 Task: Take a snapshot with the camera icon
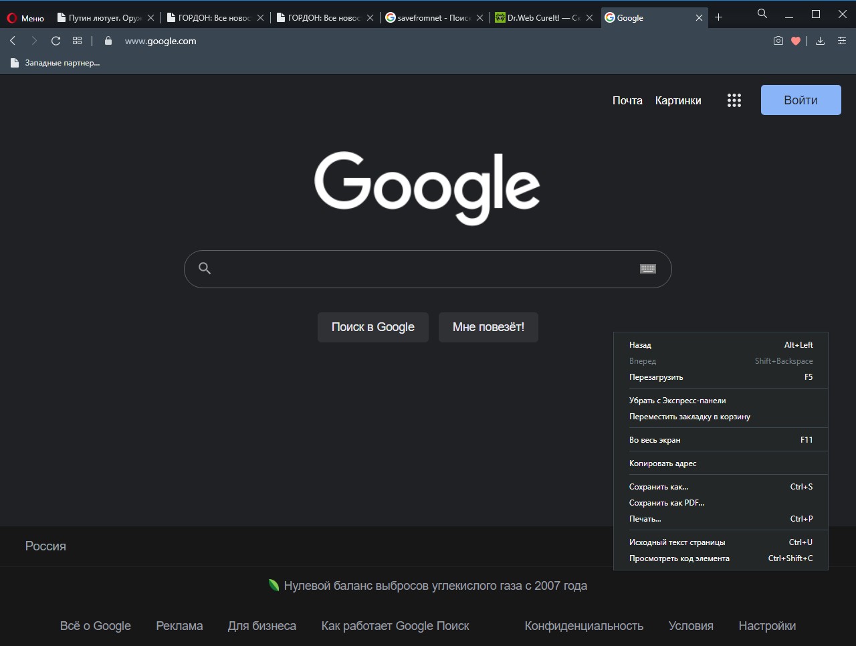(x=778, y=41)
